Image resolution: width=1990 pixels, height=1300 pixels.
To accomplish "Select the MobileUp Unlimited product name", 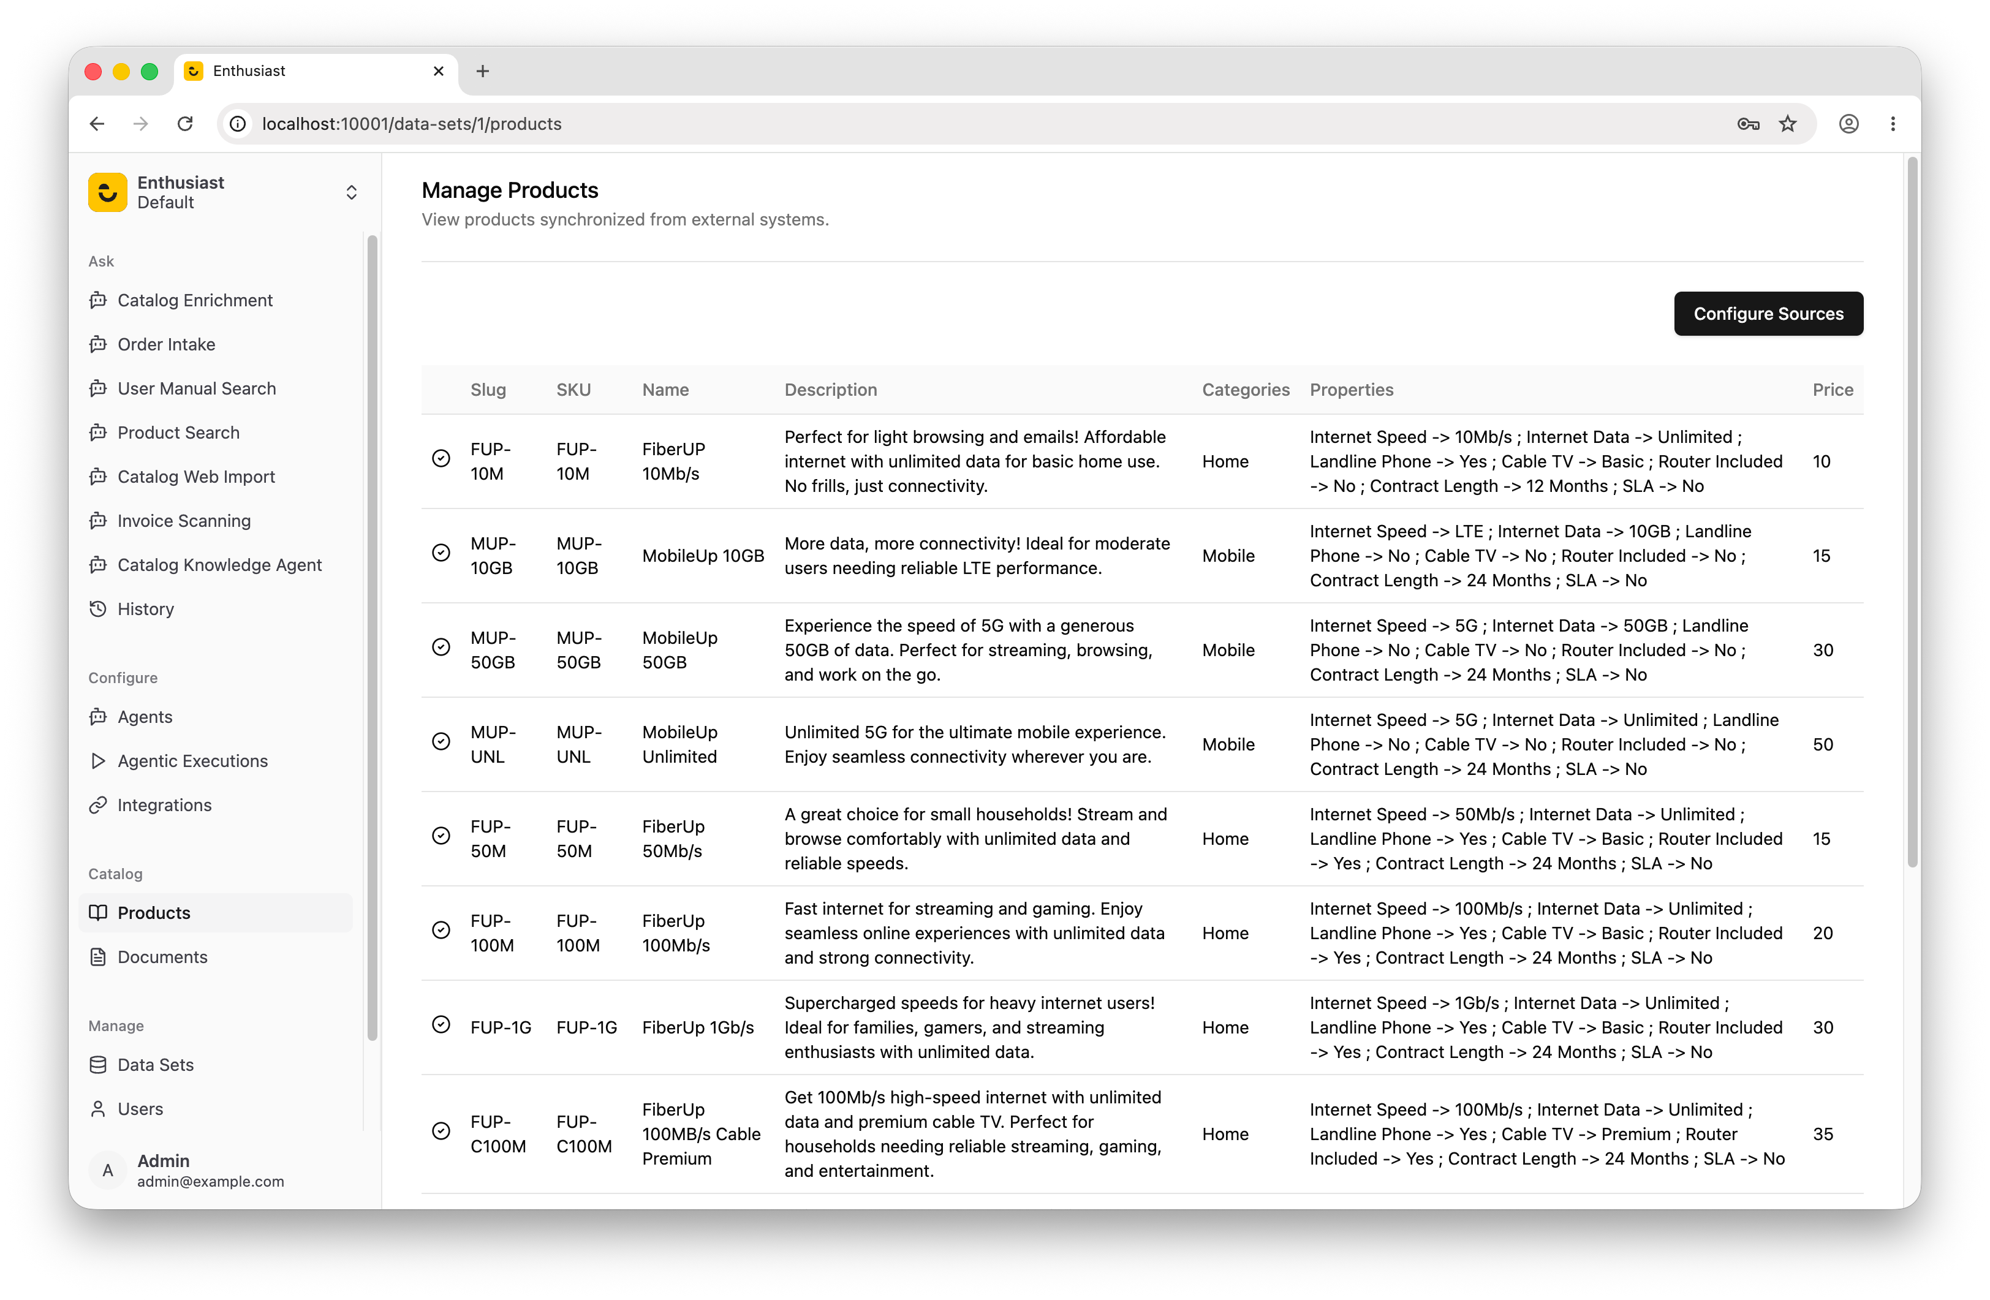I will [x=680, y=744].
